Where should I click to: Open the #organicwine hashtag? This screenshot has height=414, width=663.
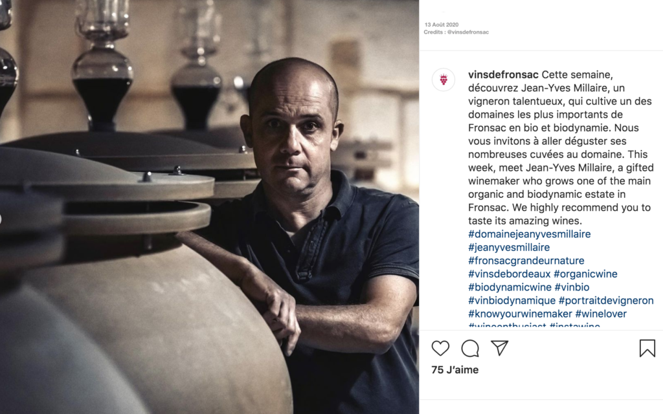coord(585,274)
